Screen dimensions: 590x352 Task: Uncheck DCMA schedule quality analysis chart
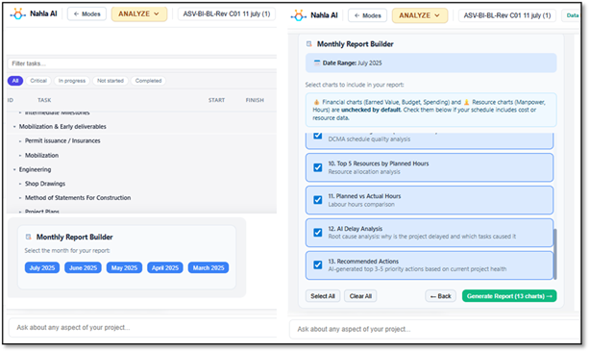click(318, 136)
